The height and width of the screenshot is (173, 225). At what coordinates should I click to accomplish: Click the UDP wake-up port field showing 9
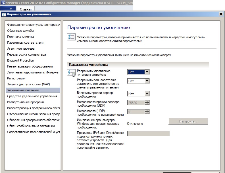pos(136,112)
